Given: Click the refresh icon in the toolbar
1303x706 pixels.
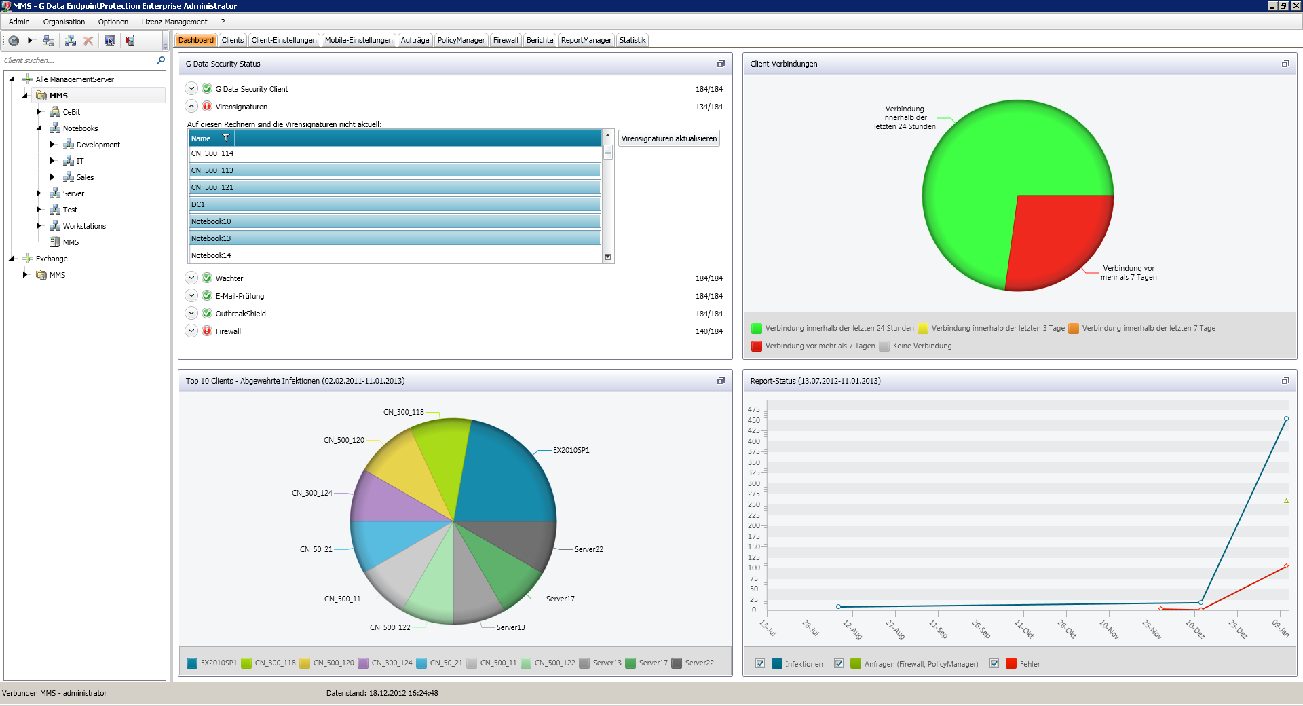Looking at the screenshot, I should click(14, 41).
